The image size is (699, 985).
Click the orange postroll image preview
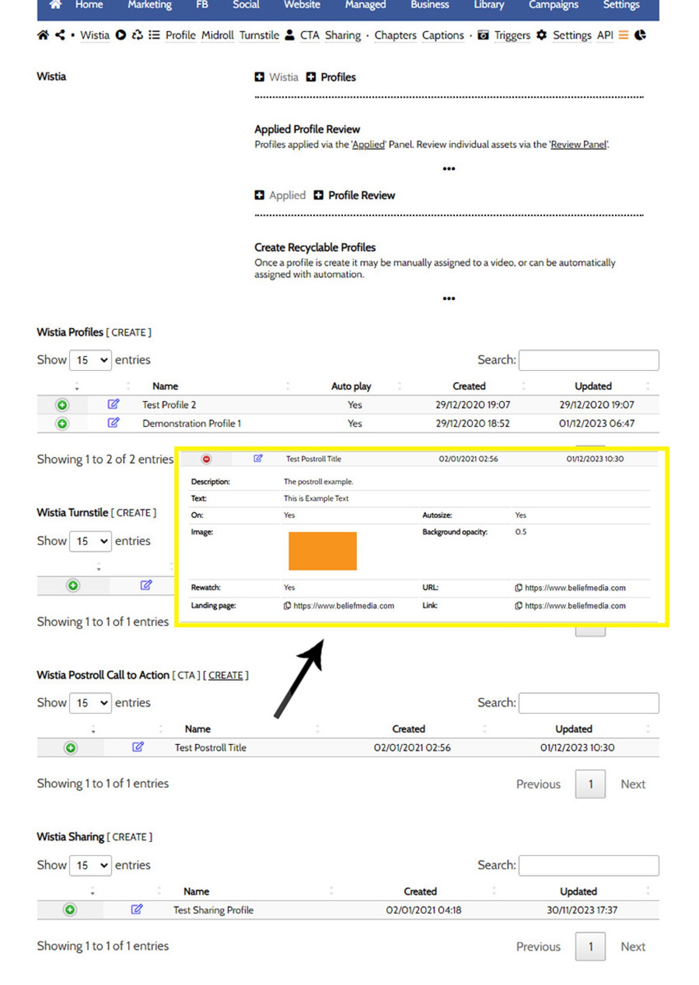(x=322, y=551)
